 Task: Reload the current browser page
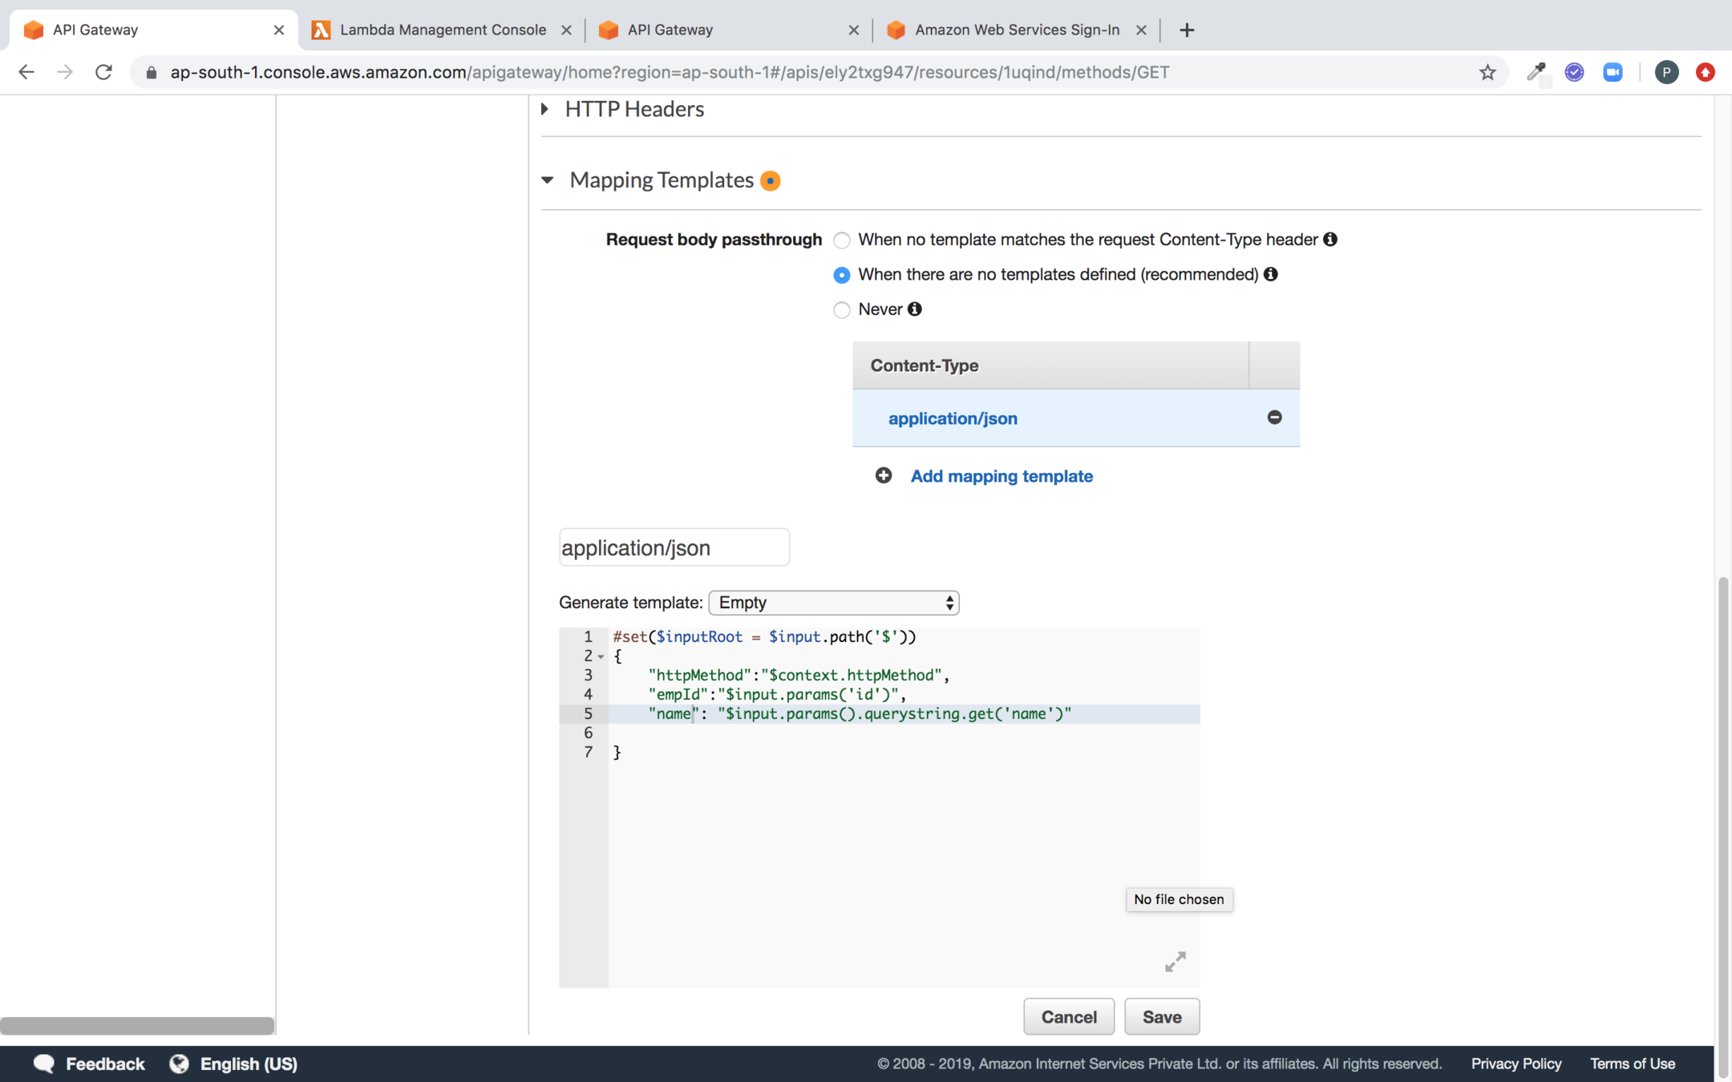pos(103,72)
